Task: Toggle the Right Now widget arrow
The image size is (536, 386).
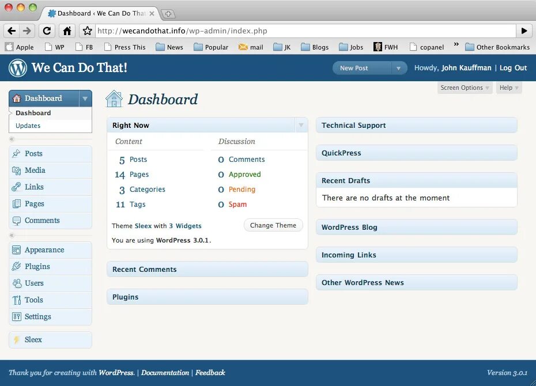Action: (301, 126)
